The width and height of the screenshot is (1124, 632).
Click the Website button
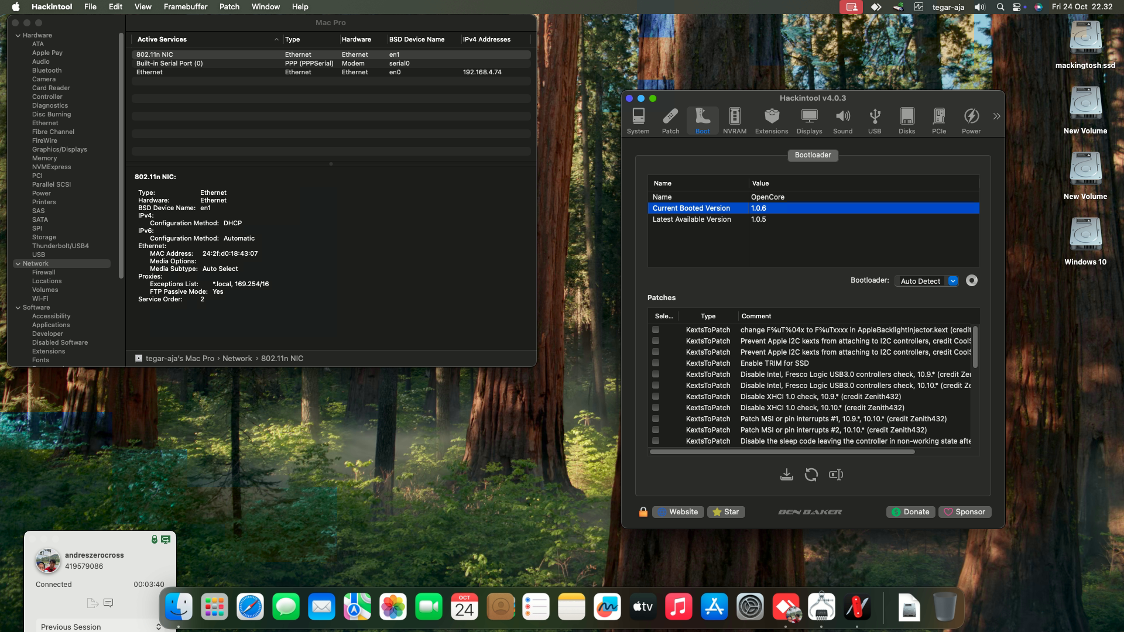tap(678, 512)
